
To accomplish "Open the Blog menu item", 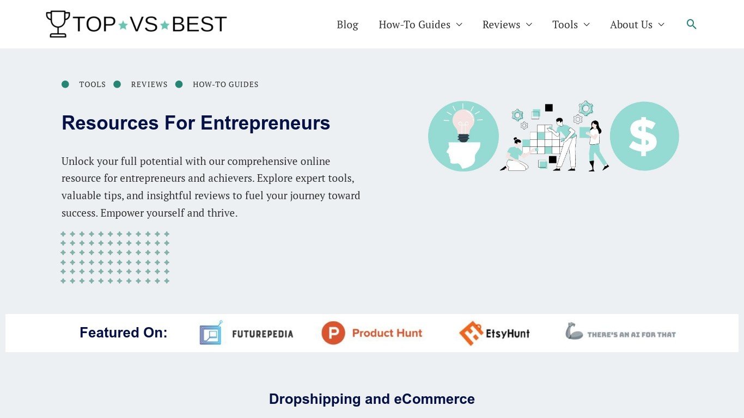I will pyautogui.click(x=347, y=24).
